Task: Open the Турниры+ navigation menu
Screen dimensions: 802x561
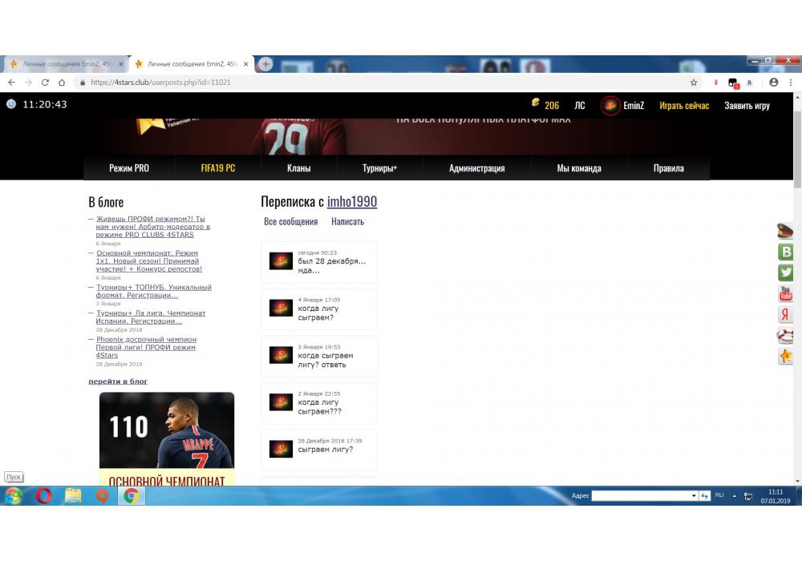Action: [379, 168]
